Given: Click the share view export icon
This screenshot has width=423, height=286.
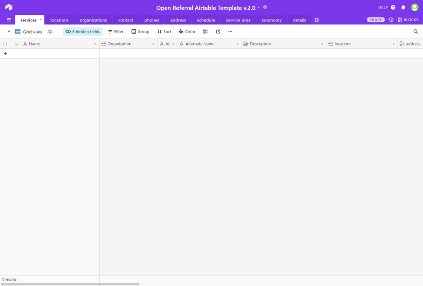Looking at the screenshot, I should click(218, 31).
